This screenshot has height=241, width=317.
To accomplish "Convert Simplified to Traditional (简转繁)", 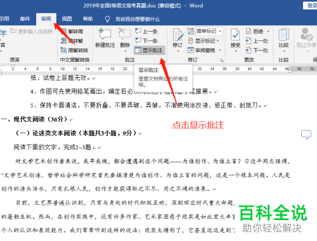I will point(72,40).
